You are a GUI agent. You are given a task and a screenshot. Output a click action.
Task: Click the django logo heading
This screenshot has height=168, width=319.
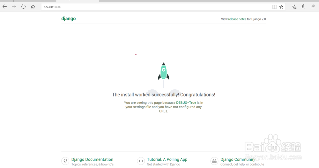pyautogui.click(x=69, y=19)
